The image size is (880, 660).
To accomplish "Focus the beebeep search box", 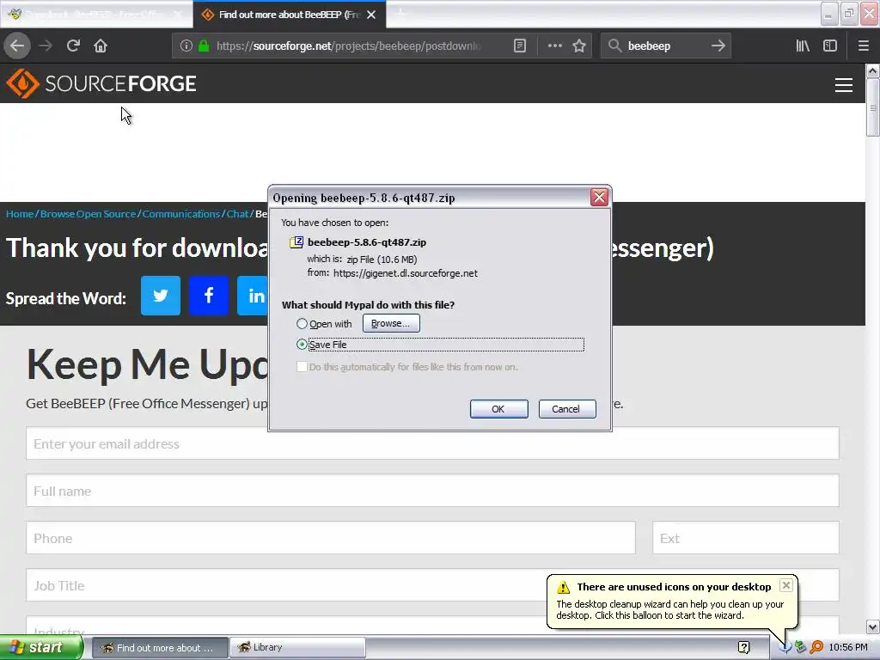I will click(x=666, y=46).
